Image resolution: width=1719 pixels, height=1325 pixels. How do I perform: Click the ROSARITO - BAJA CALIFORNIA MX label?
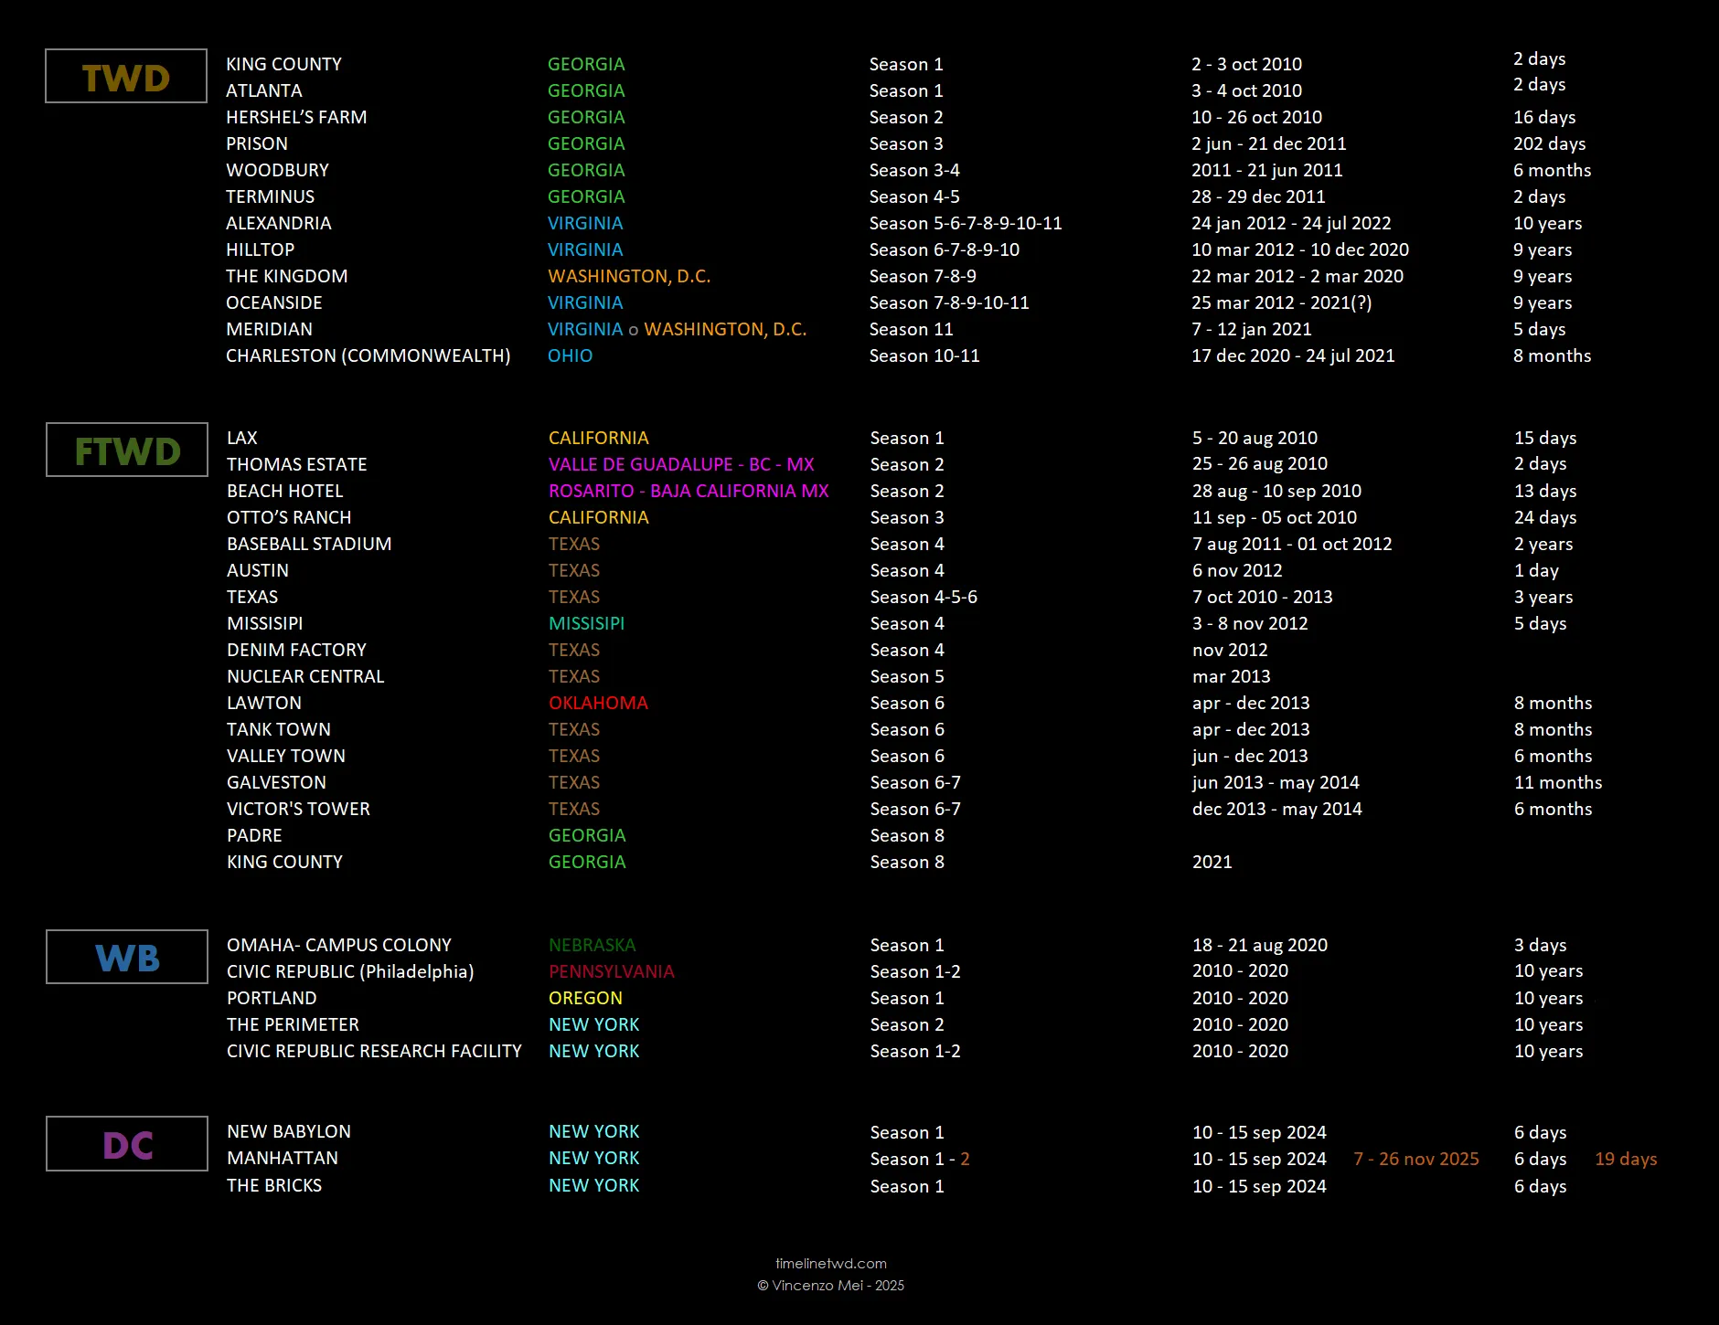(688, 491)
